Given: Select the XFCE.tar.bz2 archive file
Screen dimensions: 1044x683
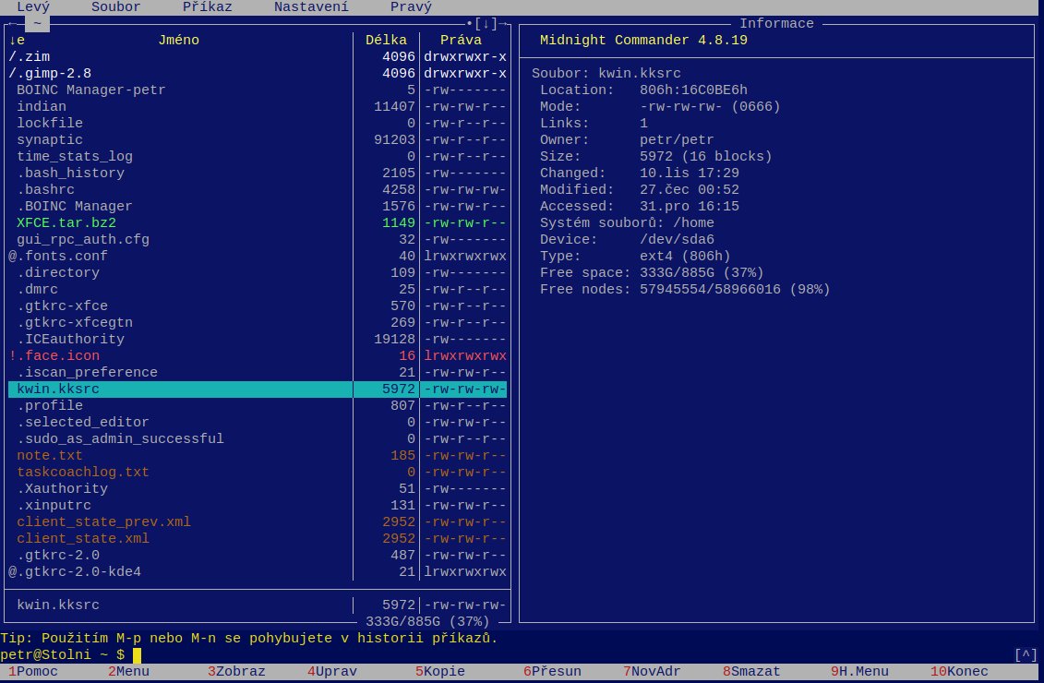Looking at the screenshot, I should 66,222.
